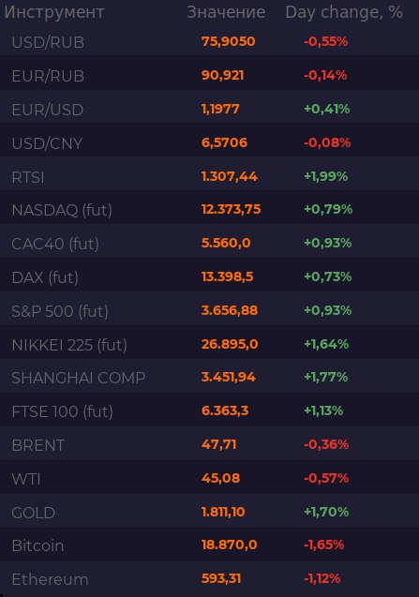Select the USD/RUB instrument row
The image size is (419, 597).
coord(210,41)
